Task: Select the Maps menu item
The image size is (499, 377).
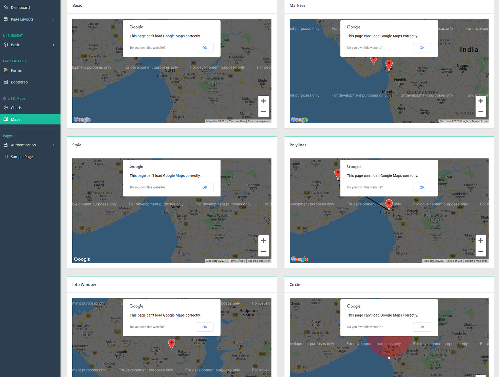Action: point(16,119)
